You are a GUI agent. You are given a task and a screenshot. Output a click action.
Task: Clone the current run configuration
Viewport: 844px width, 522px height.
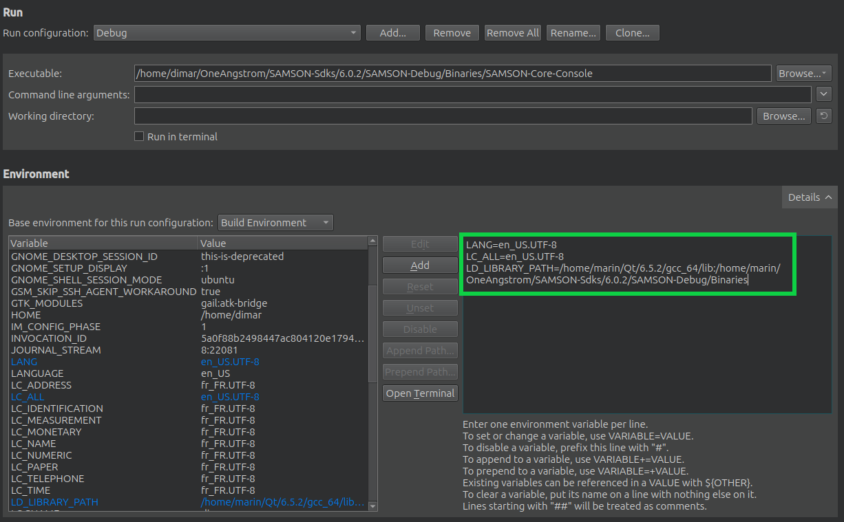[632, 32]
